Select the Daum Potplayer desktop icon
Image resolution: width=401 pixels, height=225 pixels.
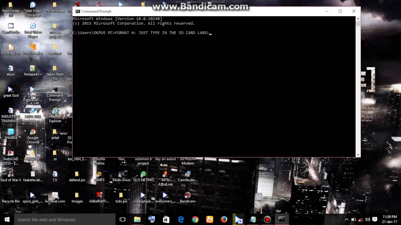33,94
